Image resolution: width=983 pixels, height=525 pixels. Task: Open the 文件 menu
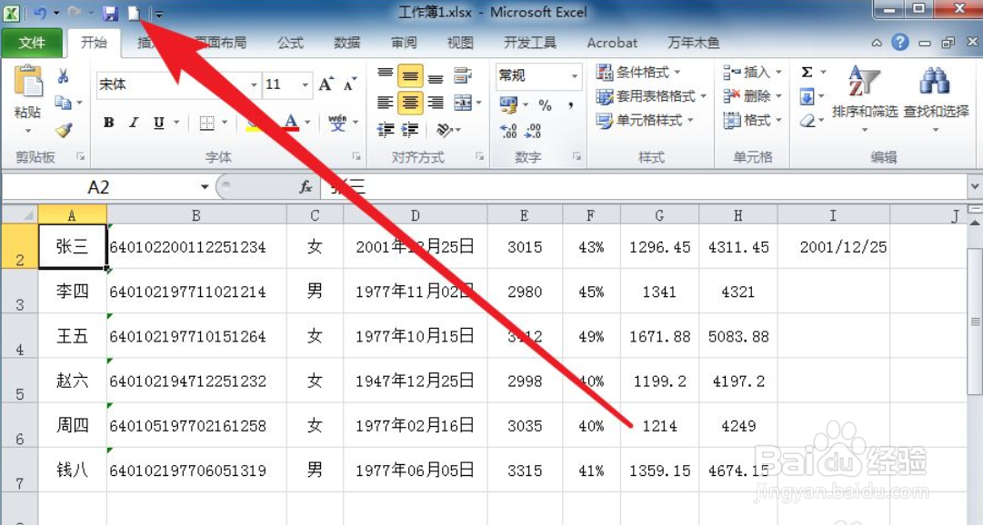point(33,42)
